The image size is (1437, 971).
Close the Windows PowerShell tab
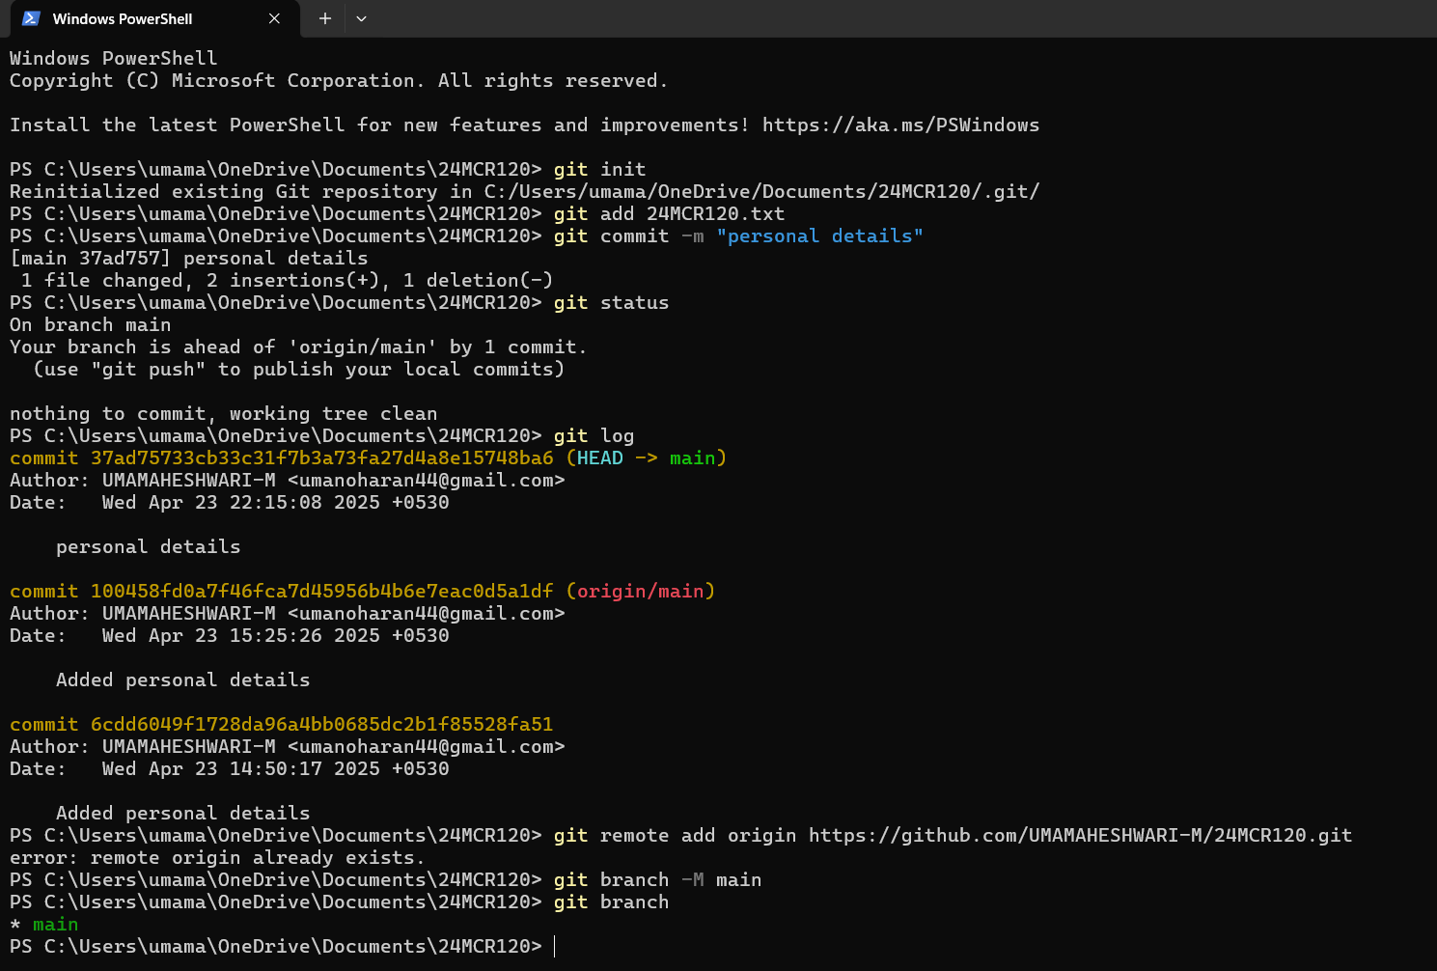(274, 18)
